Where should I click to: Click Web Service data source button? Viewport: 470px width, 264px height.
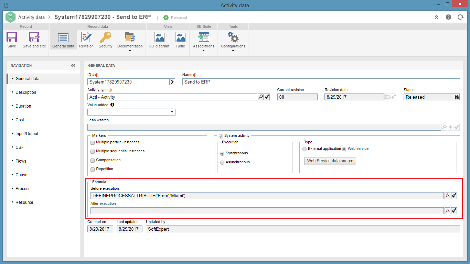point(330,161)
